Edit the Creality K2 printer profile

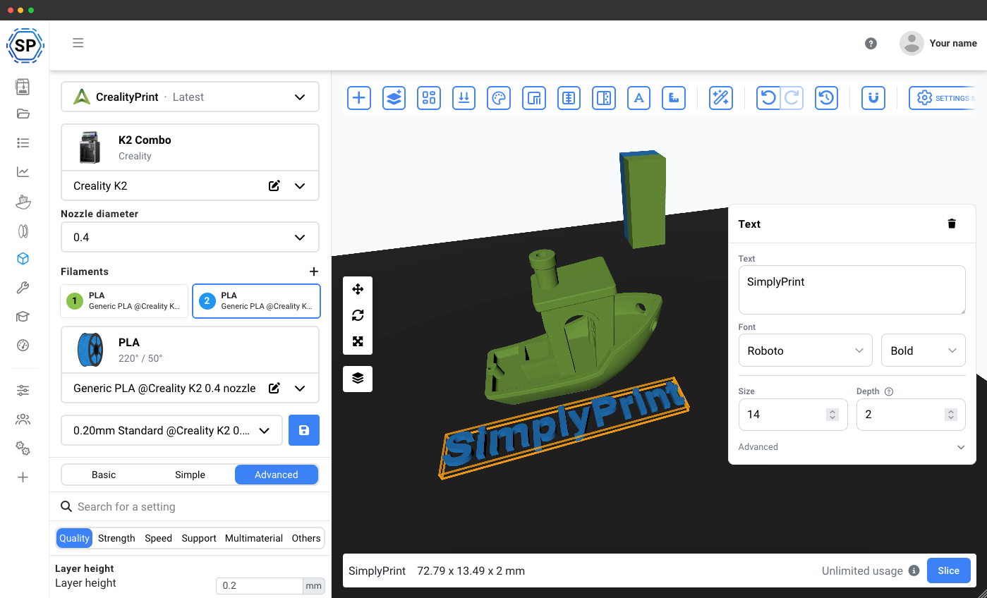(274, 186)
